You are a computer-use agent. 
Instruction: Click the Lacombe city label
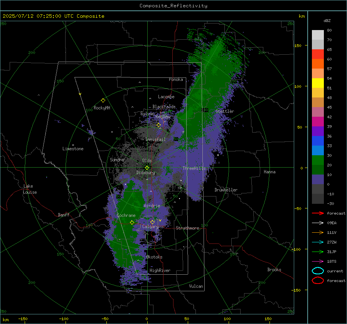[x=166, y=97]
